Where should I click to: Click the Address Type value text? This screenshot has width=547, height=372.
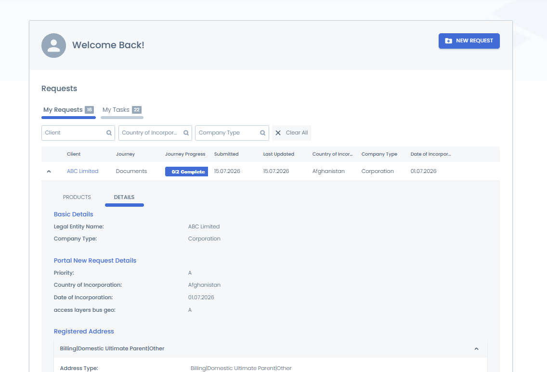[x=241, y=369]
